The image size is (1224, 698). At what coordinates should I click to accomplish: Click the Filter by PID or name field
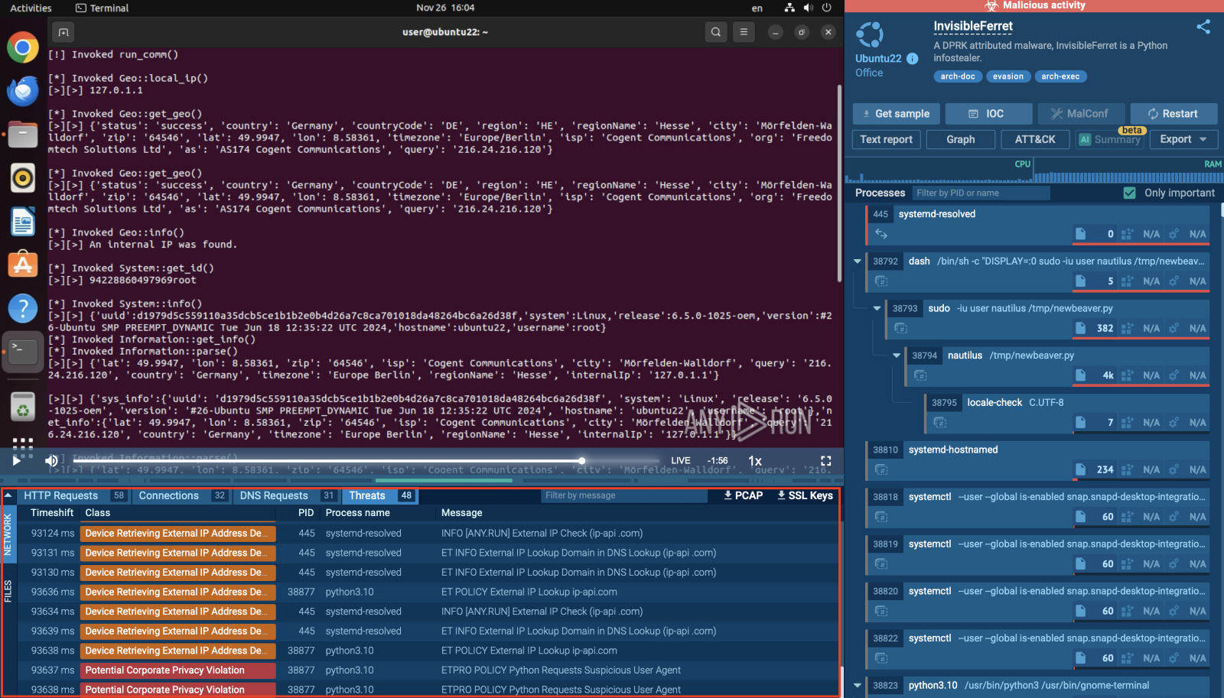tap(981, 193)
